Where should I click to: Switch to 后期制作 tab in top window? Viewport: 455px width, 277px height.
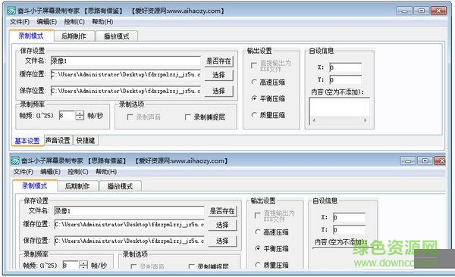tap(74, 36)
